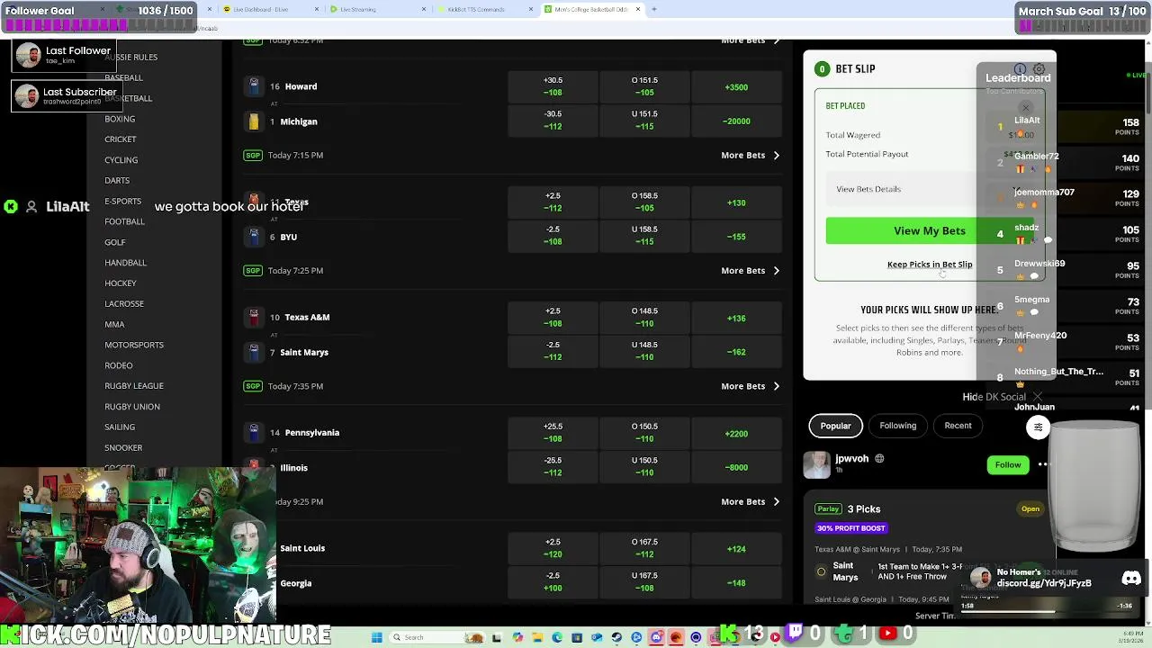Select Michigan moneyline -20000
This screenshot has height=648, width=1152.
coord(736,121)
